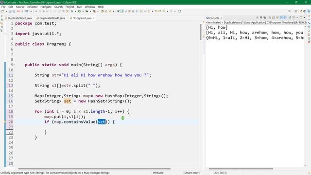Click the Open Perspective icon
Viewport: 311px width, 175px height.
(296, 11)
